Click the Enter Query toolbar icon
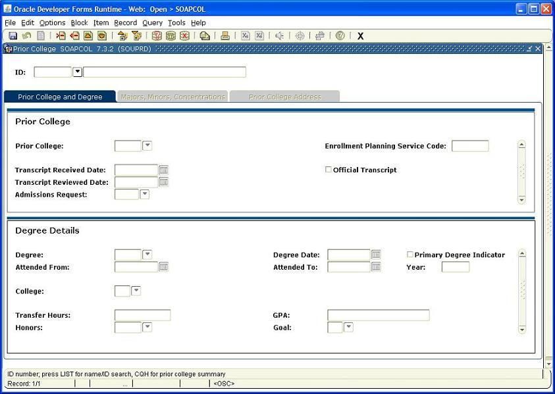This screenshot has width=555, height=394. 157,36
